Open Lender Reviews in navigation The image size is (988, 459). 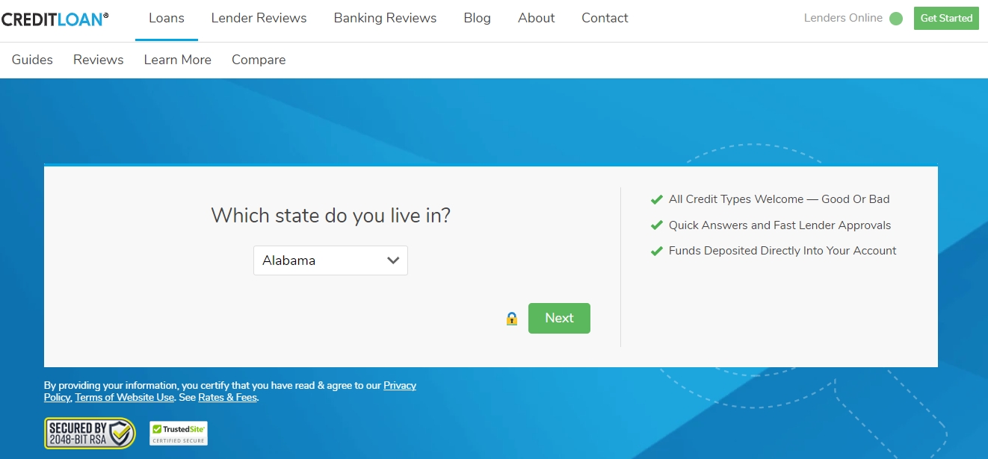[259, 18]
